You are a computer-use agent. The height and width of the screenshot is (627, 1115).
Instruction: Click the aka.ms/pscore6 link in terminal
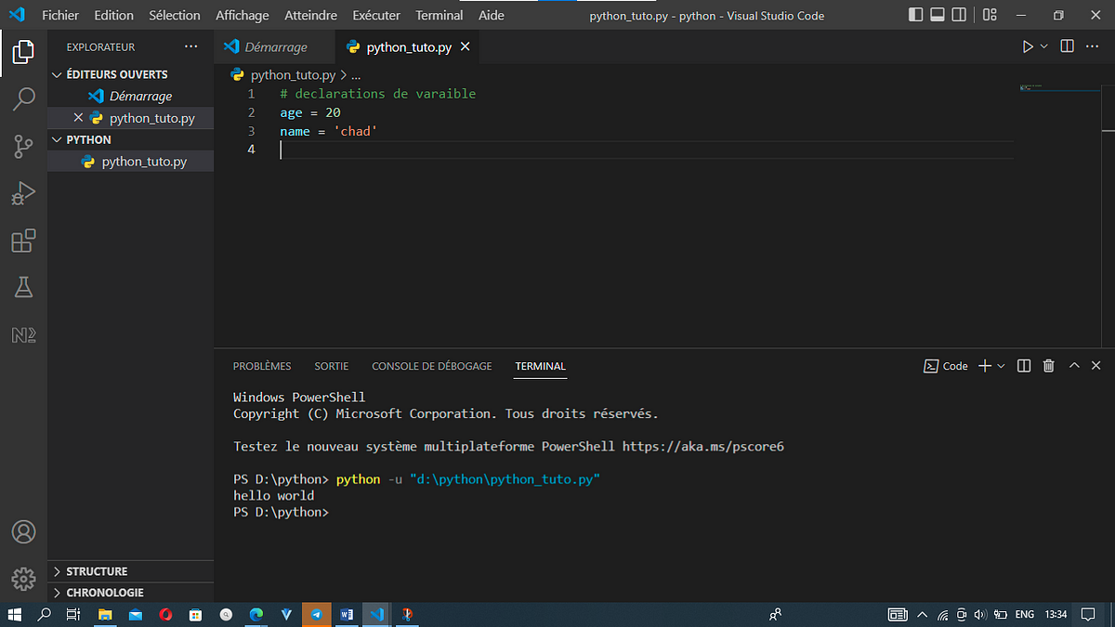coord(703,447)
